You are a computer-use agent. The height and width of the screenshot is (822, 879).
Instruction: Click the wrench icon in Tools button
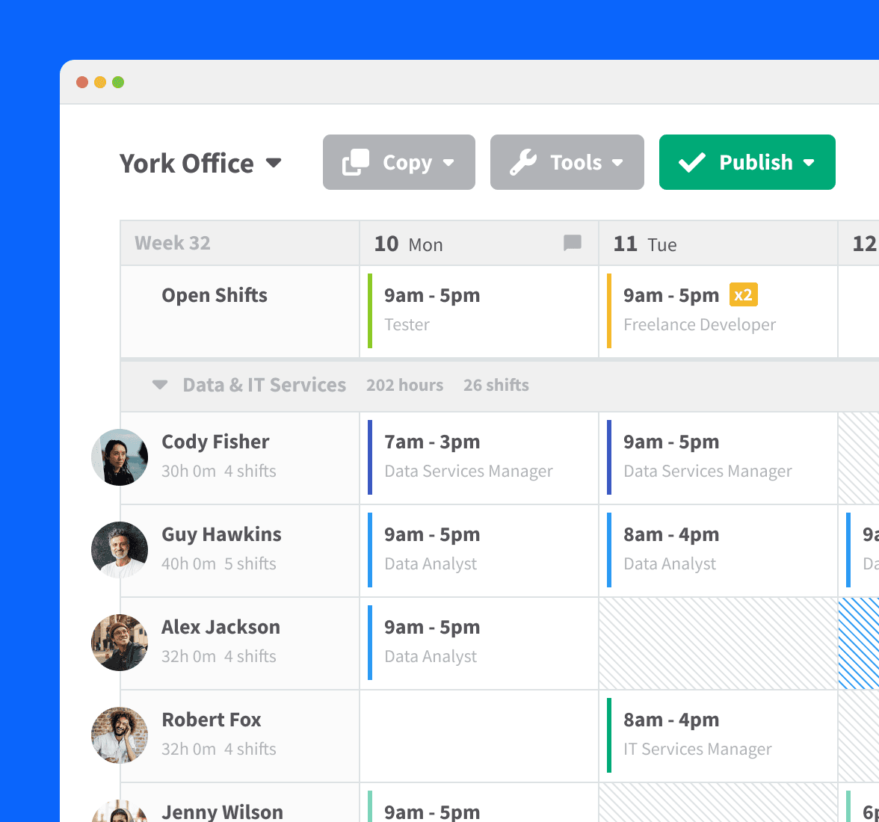523,162
